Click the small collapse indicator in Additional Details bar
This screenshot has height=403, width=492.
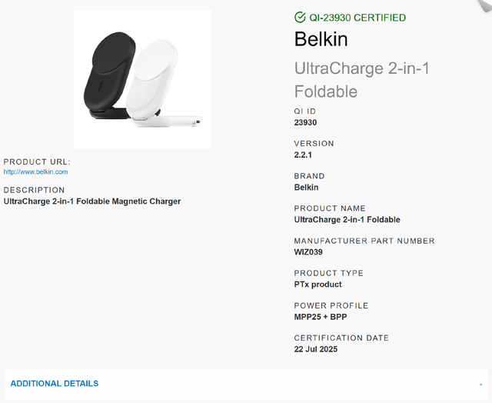pos(480,385)
